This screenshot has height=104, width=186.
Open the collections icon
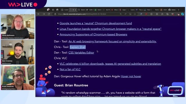pyautogui.click(x=167, y=14)
